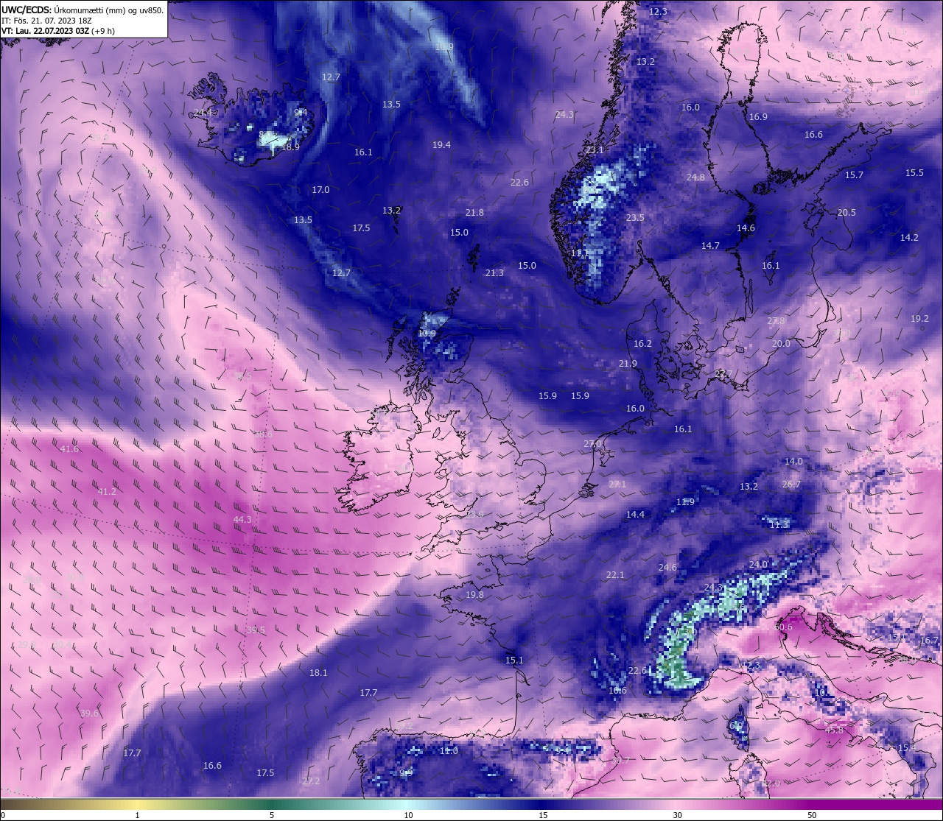Click the 11.9 value label

point(685,501)
